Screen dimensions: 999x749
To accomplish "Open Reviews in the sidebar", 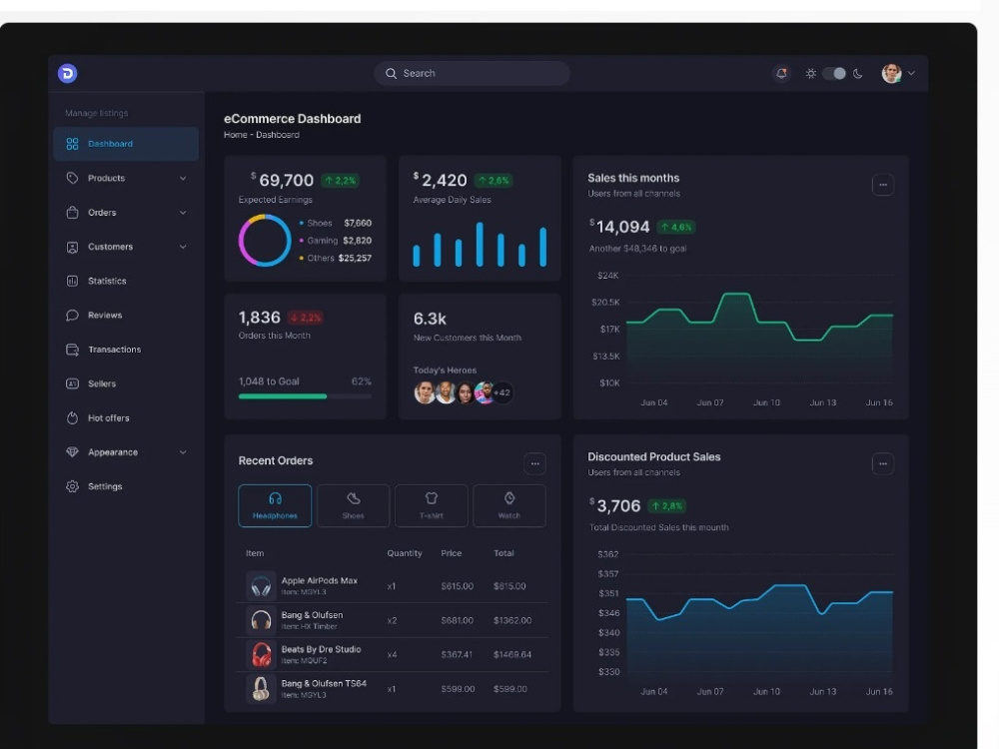I will 126,316.
